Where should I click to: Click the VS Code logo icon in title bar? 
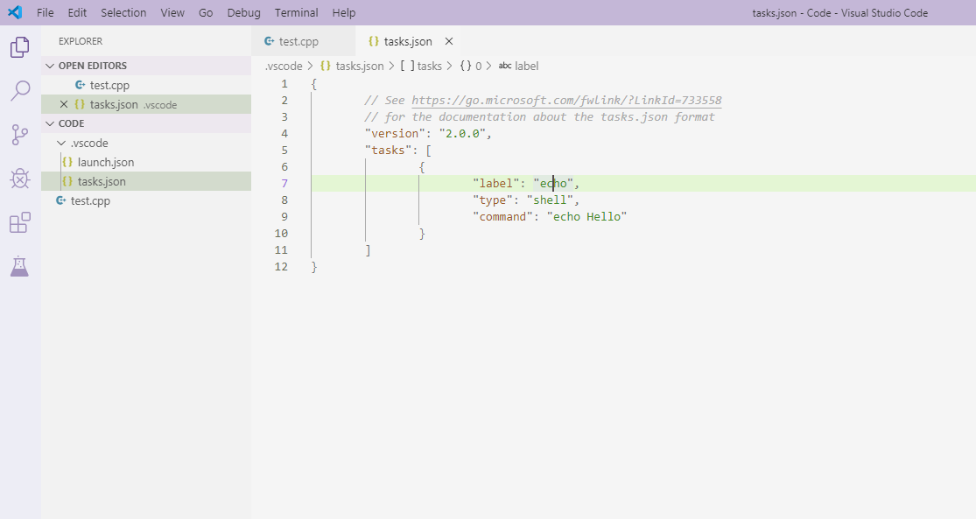pos(15,12)
